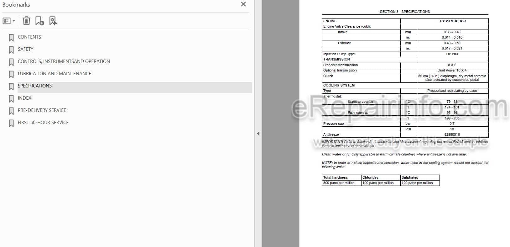
Task: Click the Clutch row label
Action: pyautogui.click(x=328, y=76)
